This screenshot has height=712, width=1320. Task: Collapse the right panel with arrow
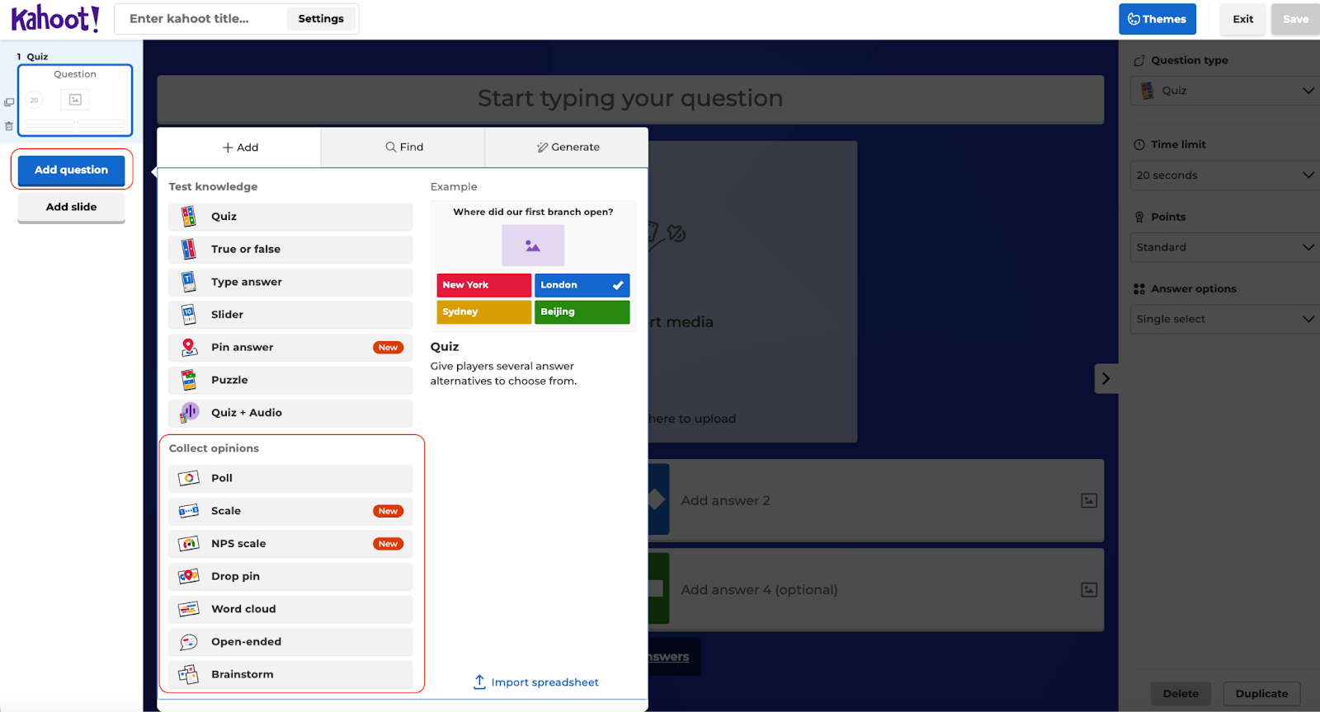point(1105,378)
